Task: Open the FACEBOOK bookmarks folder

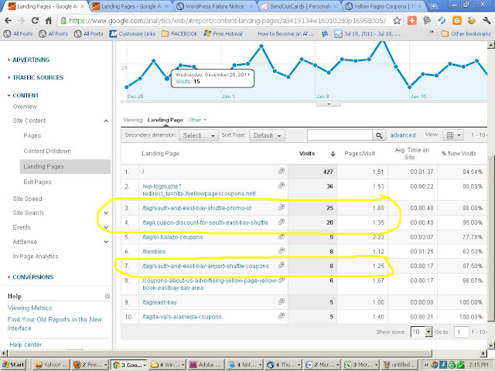Action: 179,34
